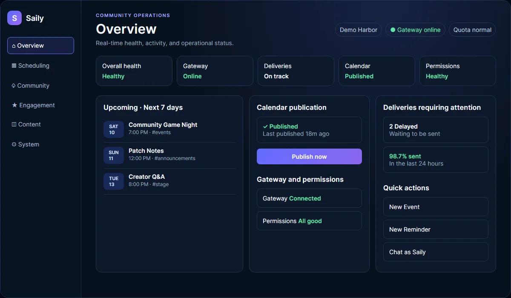The height and width of the screenshot is (298, 511).
Task: Click the Permissions All good row
Action: 309,221
